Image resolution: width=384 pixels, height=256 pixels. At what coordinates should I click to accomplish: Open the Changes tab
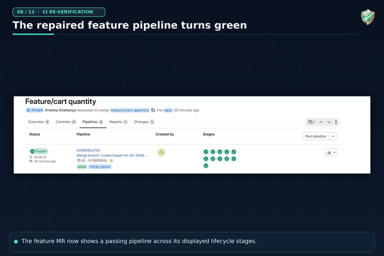point(144,122)
